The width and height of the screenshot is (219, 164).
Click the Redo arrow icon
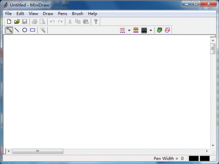click(x=60, y=21)
